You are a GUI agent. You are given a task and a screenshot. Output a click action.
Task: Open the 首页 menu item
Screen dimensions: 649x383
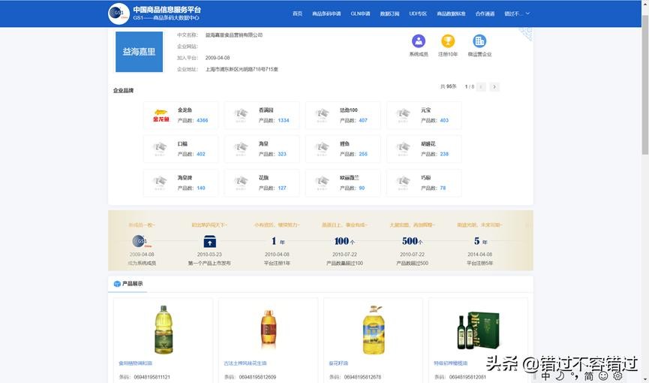(x=297, y=14)
